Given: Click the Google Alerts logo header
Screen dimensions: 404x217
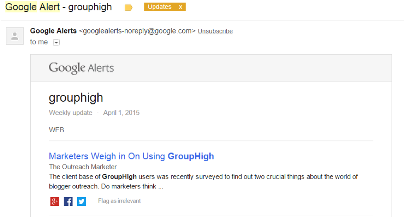Looking at the screenshot, I should [81, 68].
